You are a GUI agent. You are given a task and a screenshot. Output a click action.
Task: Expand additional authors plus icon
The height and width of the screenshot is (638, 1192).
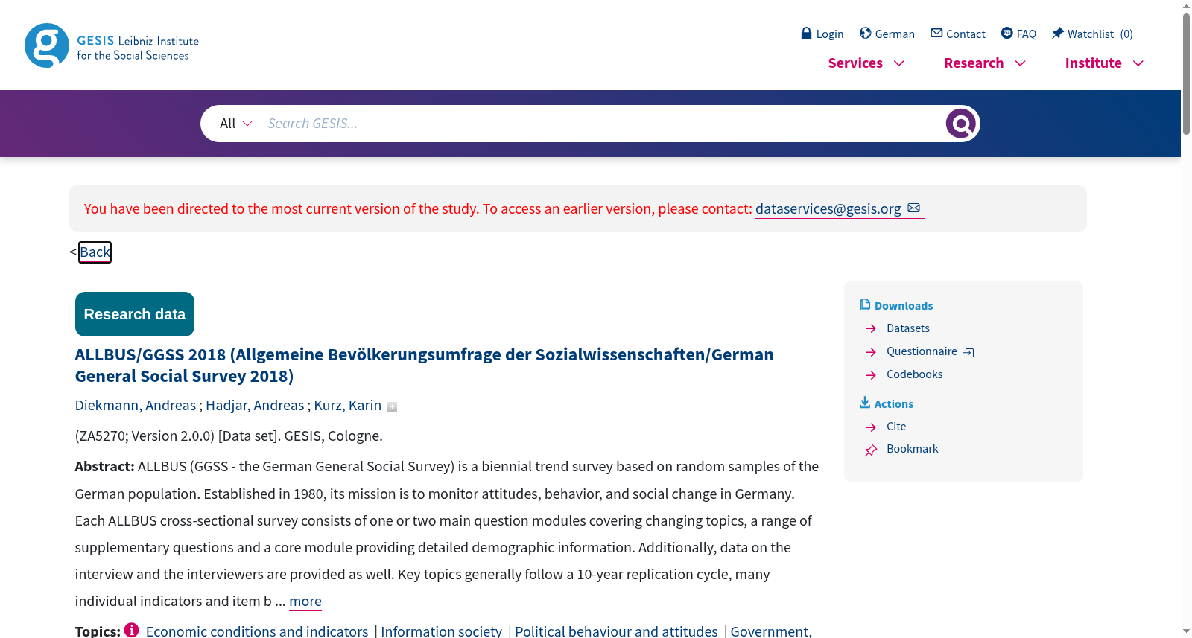tap(392, 406)
